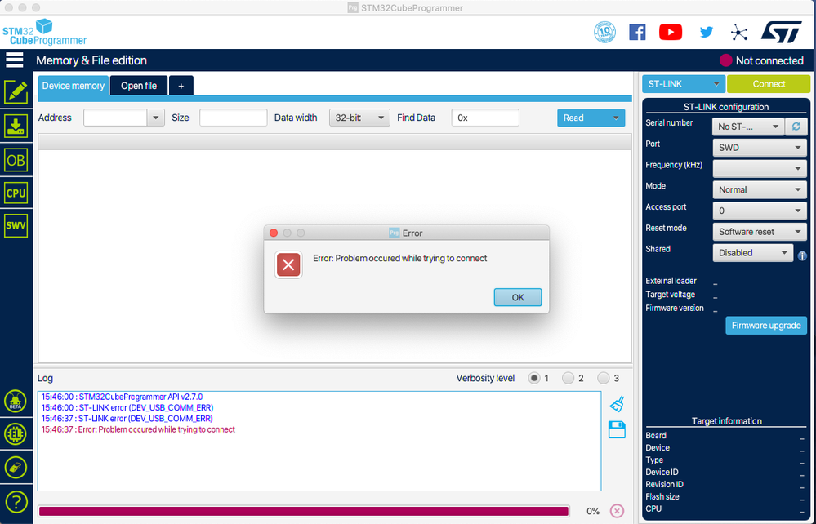
Task: Click the 10 years anniversary badge
Action: coord(604,32)
